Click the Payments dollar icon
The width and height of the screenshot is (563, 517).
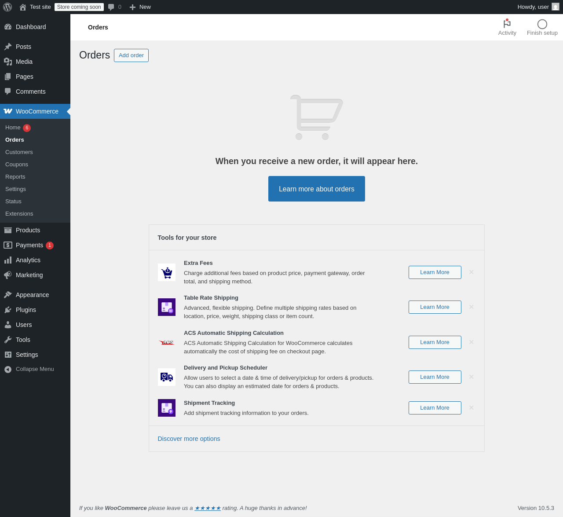pos(8,245)
